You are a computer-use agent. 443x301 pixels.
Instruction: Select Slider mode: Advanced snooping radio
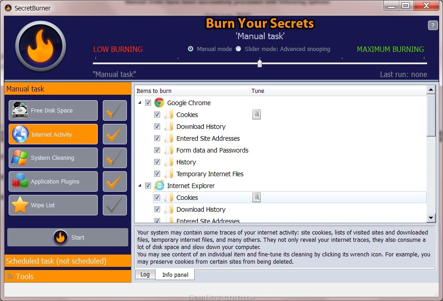pos(238,49)
